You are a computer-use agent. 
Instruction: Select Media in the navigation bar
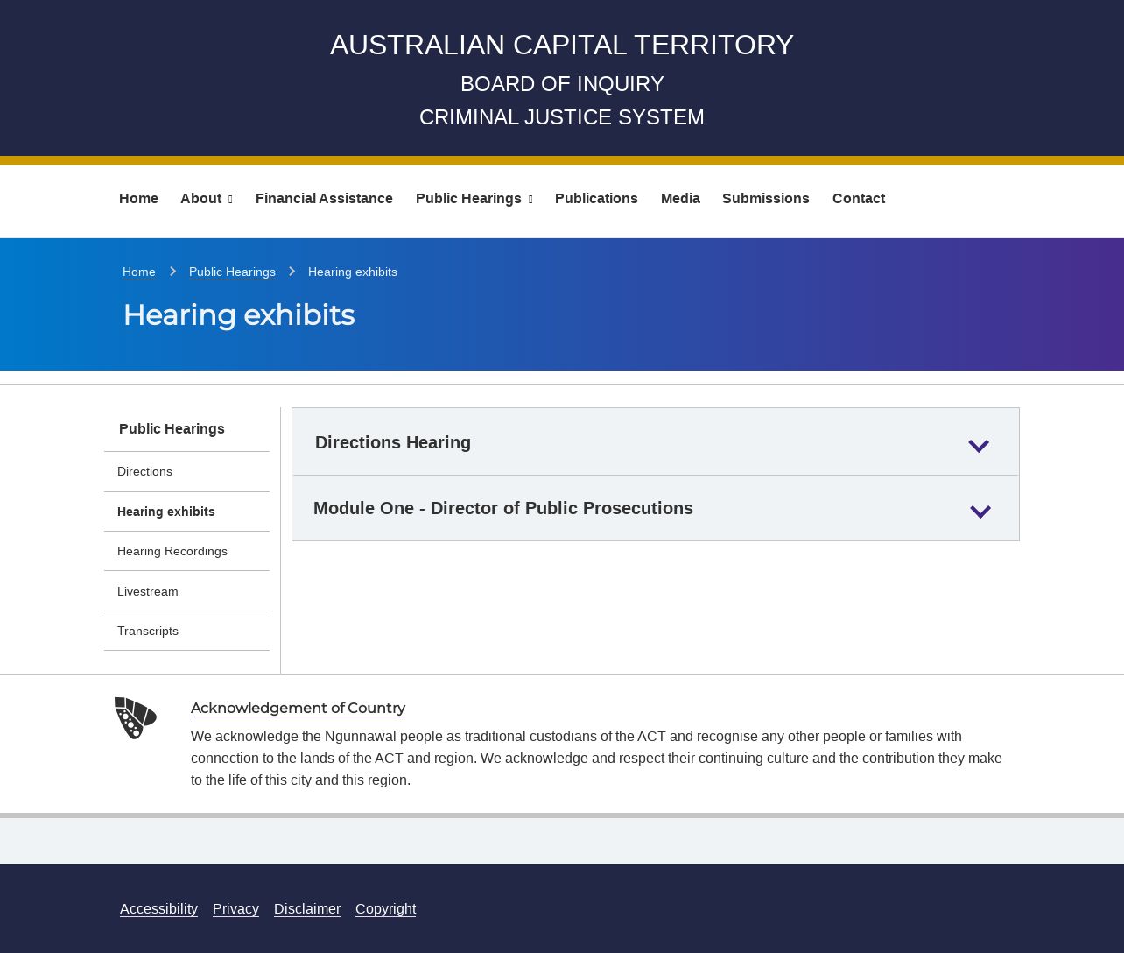tap(680, 199)
